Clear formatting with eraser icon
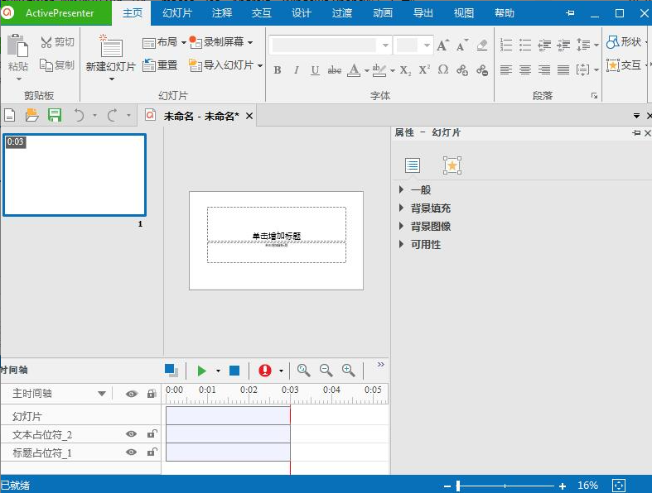 point(482,45)
